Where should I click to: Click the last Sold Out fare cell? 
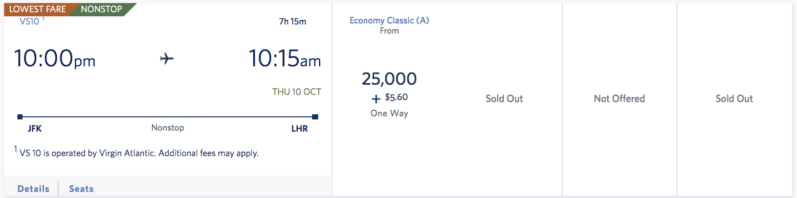point(734,98)
